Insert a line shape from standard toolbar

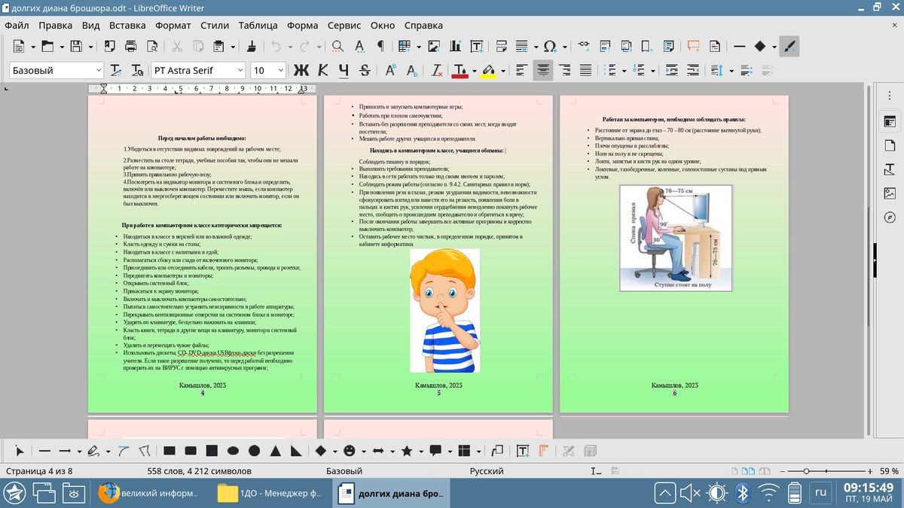click(739, 47)
